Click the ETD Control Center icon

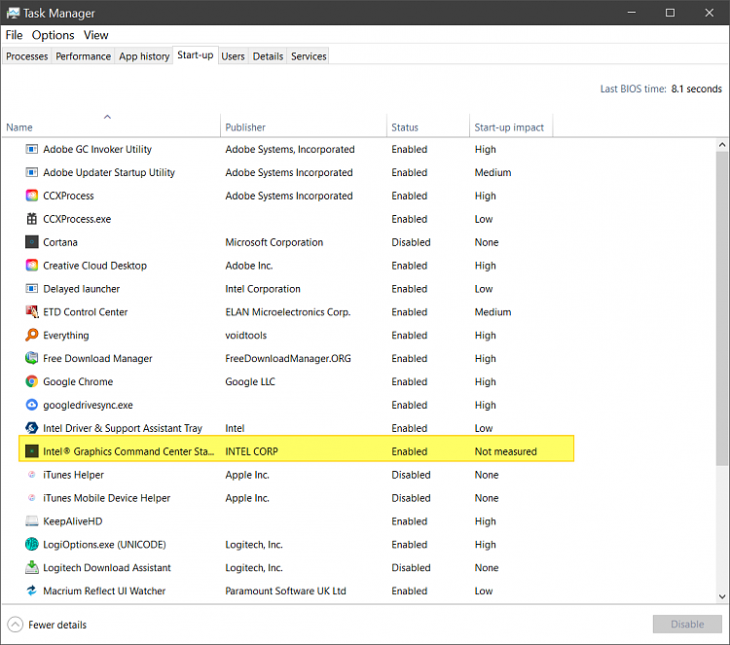pyautogui.click(x=32, y=311)
